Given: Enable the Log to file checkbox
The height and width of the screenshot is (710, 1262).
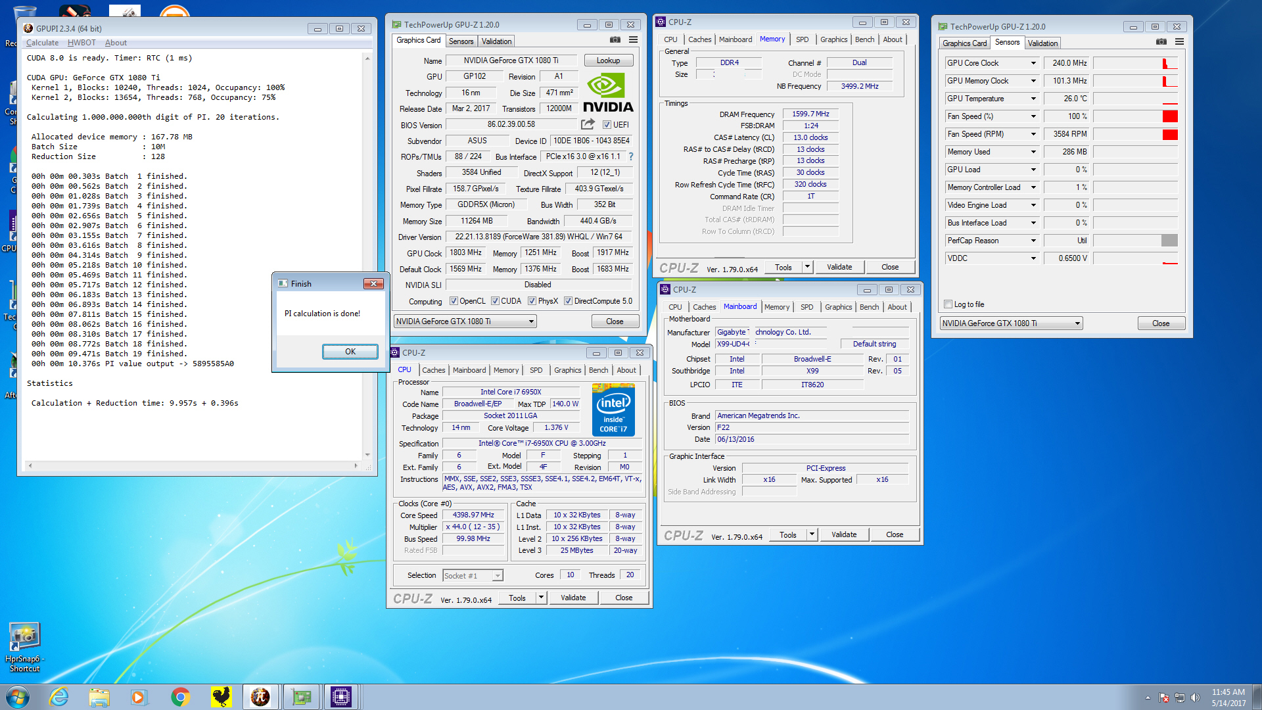Looking at the screenshot, I should 948,304.
